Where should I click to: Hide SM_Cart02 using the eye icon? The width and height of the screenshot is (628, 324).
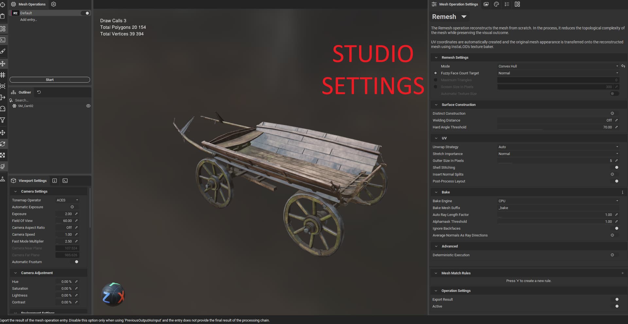pyautogui.click(x=88, y=106)
